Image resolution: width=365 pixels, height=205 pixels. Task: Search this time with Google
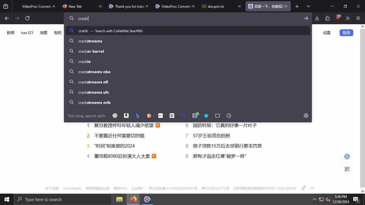click(115, 116)
